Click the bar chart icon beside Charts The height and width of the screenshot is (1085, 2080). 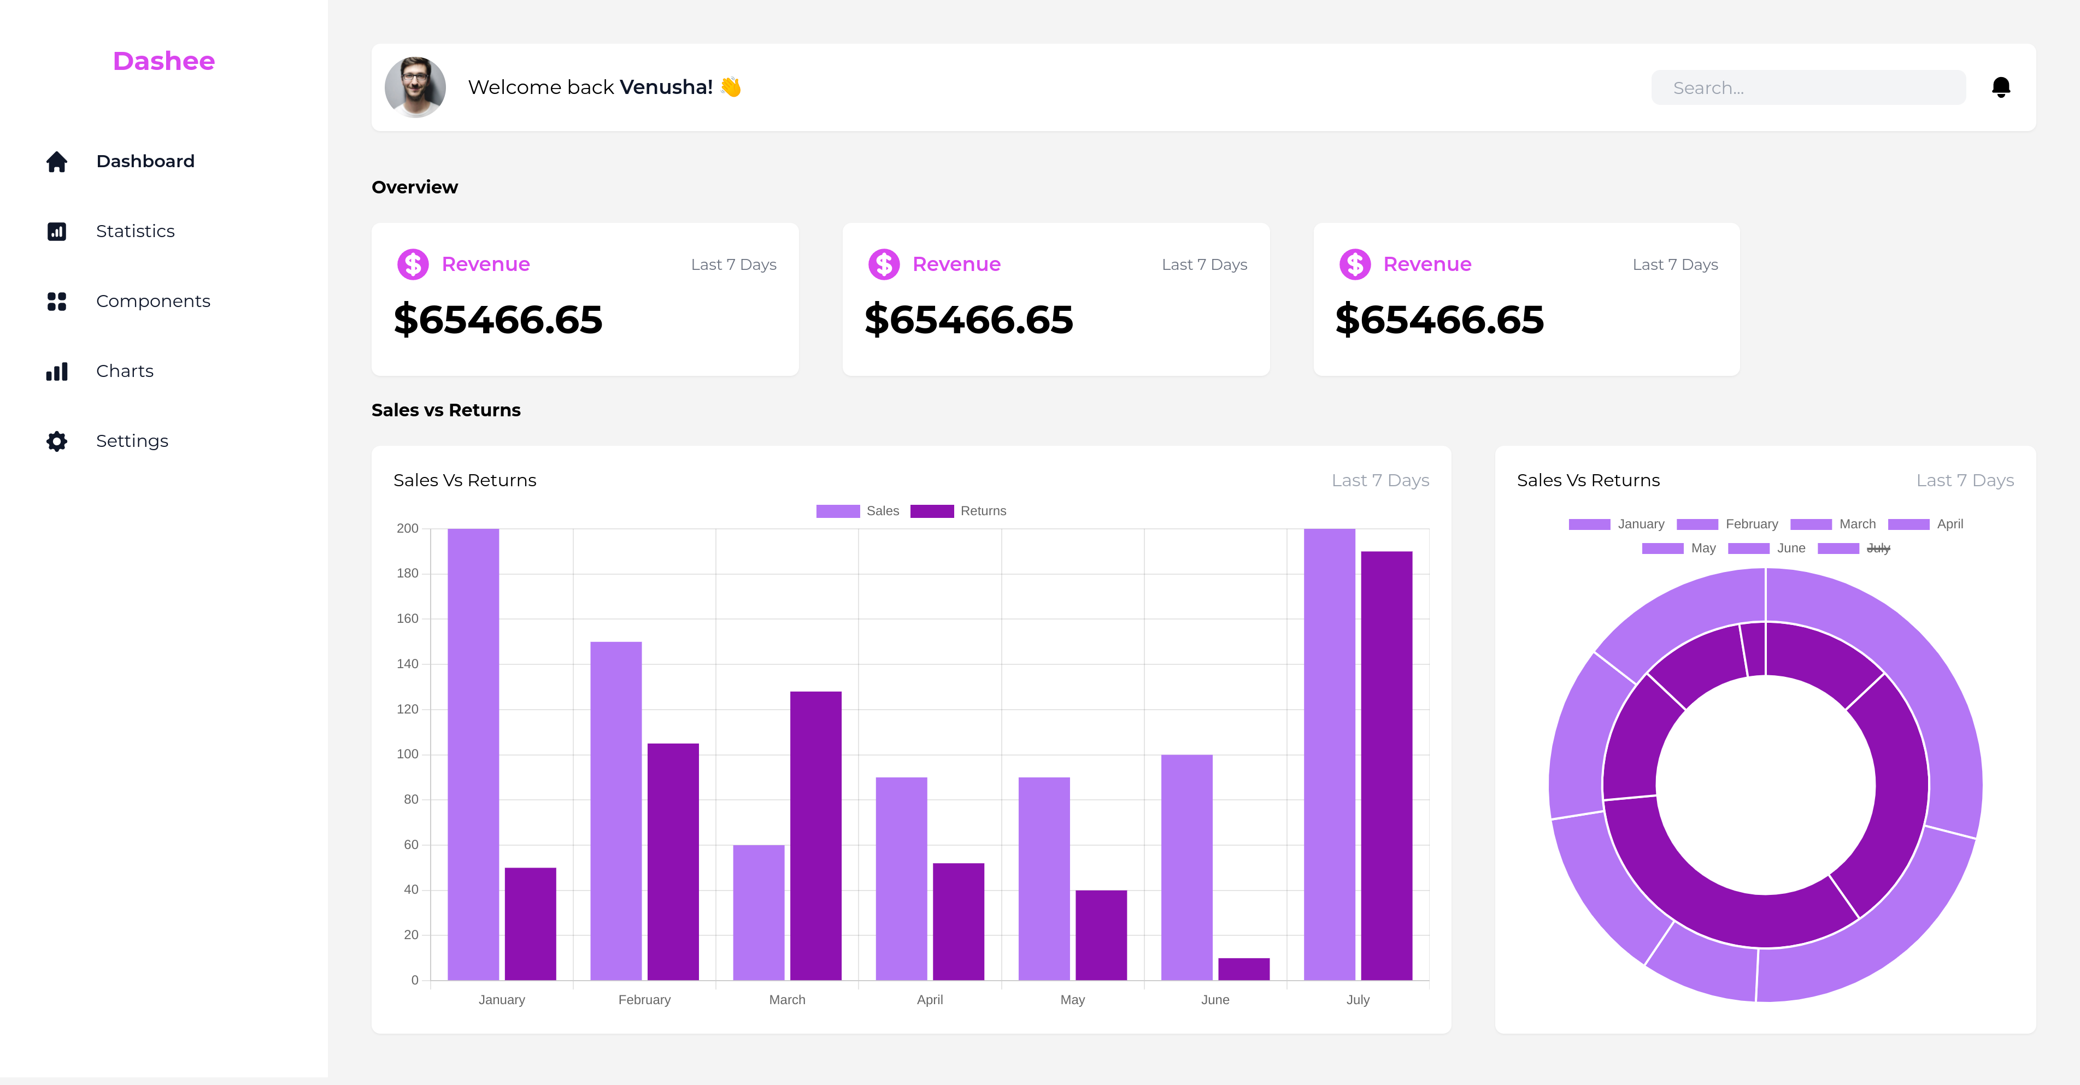56,372
